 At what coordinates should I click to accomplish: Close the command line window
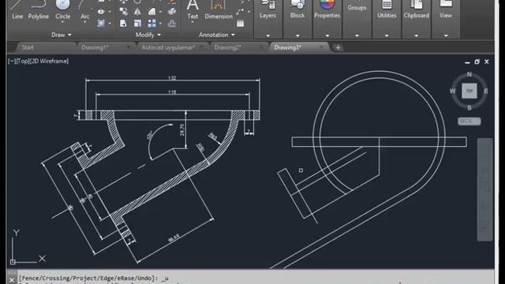click(x=12, y=280)
